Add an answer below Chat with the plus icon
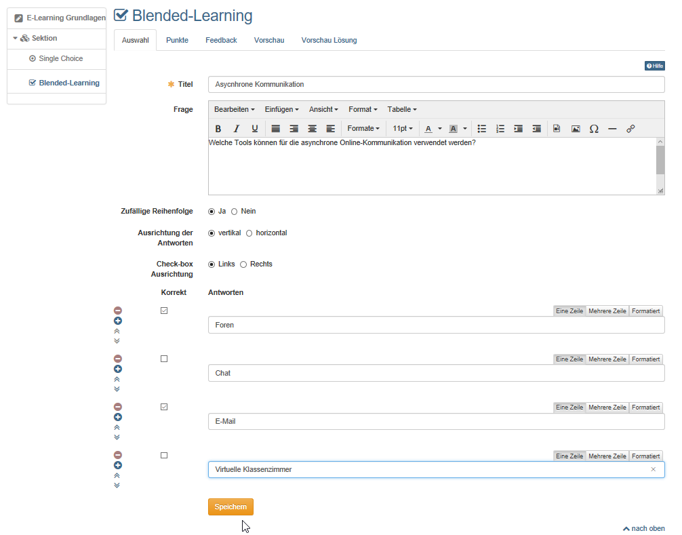This screenshot has height=535, width=682. (118, 369)
